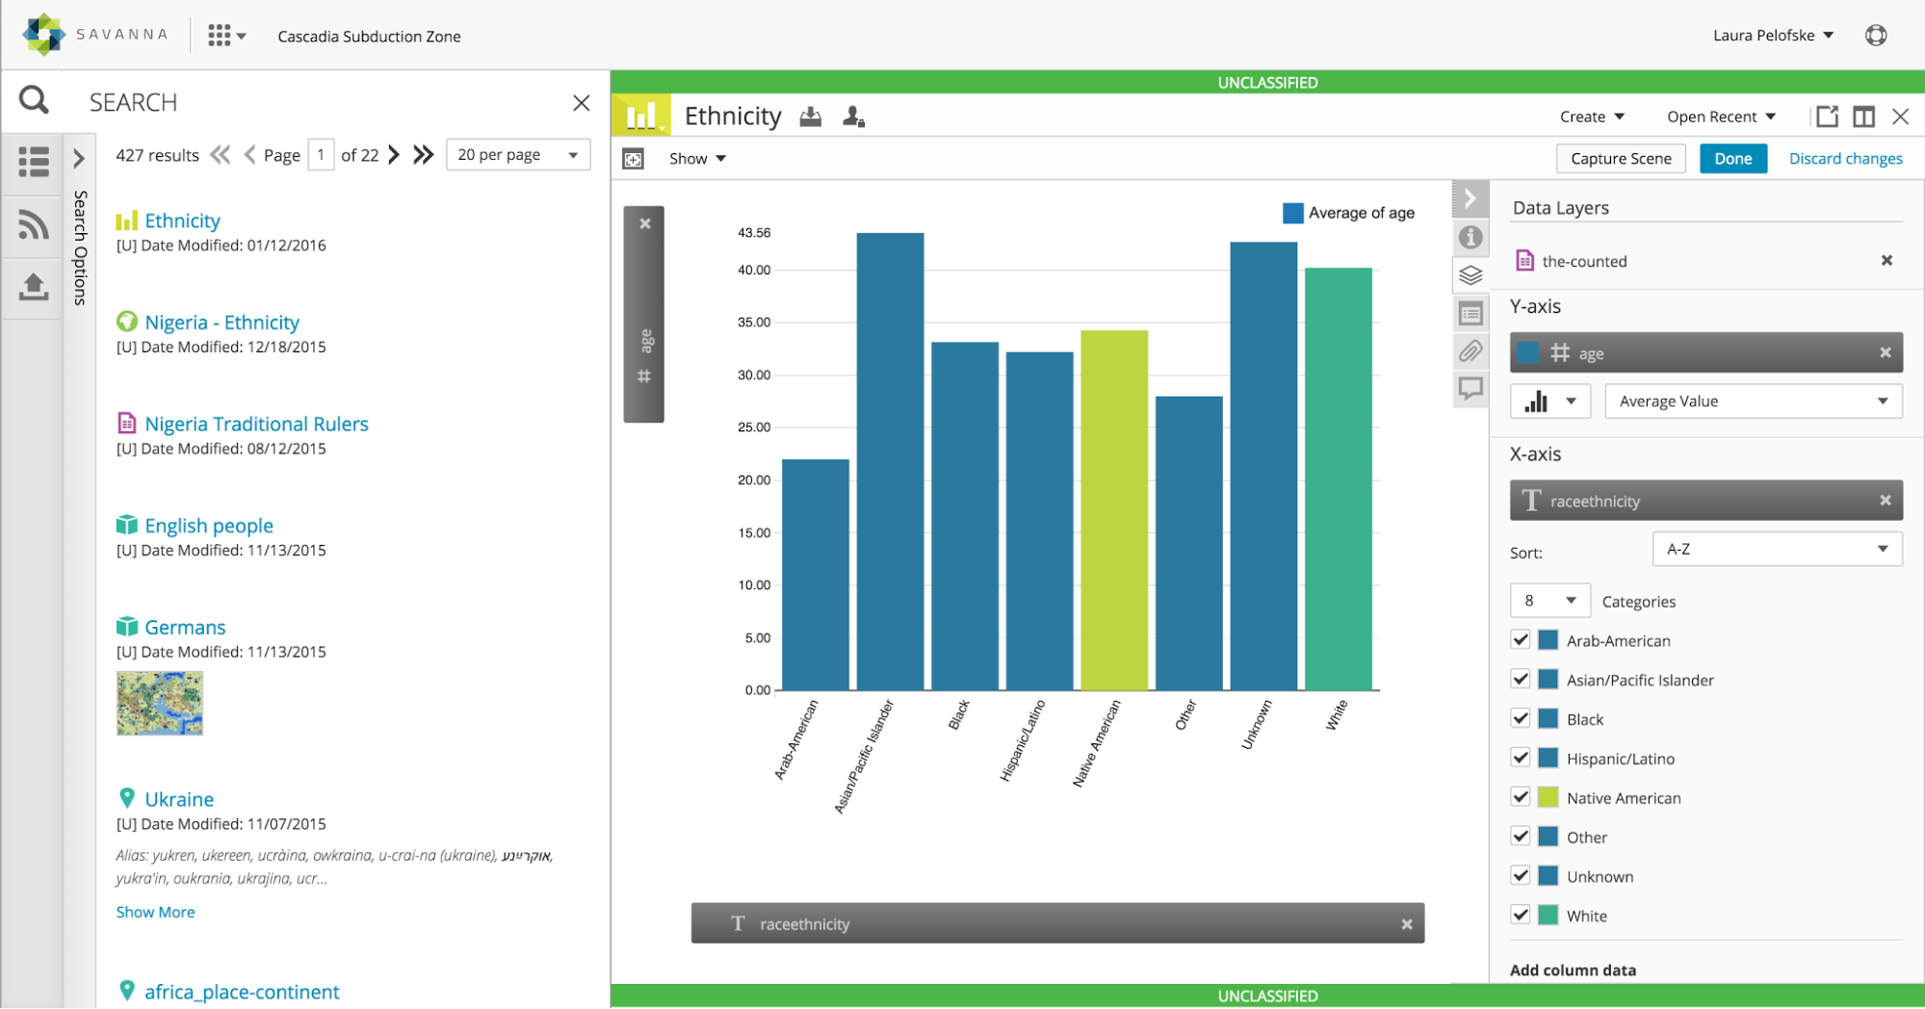The height and width of the screenshot is (1009, 1925).
Task: Click the Native American green color swatch
Action: (x=1548, y=797)
